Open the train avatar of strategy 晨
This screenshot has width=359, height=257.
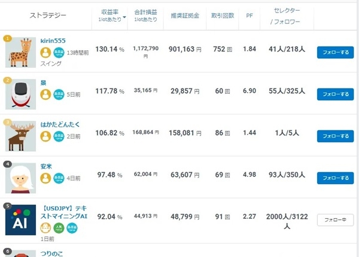click(x=20, y=94)
